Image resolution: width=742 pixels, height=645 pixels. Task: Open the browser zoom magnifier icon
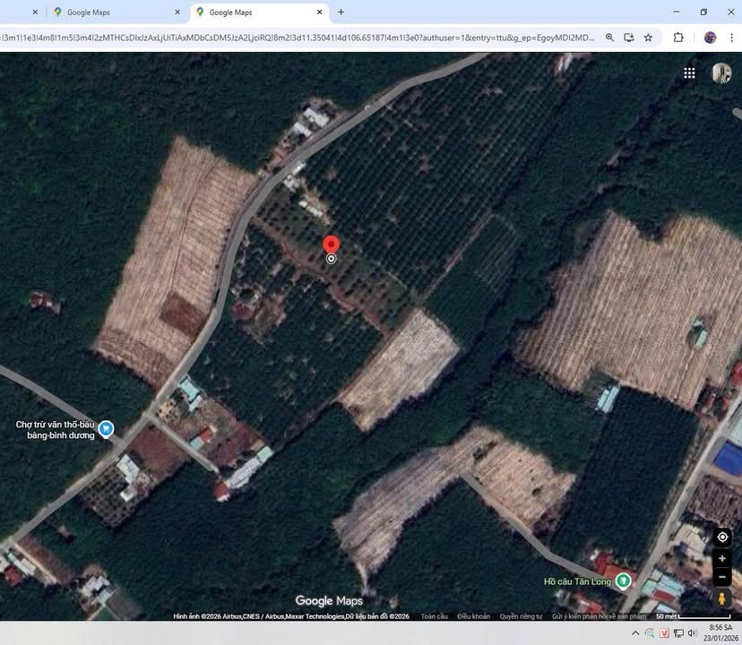pos(609,38)
